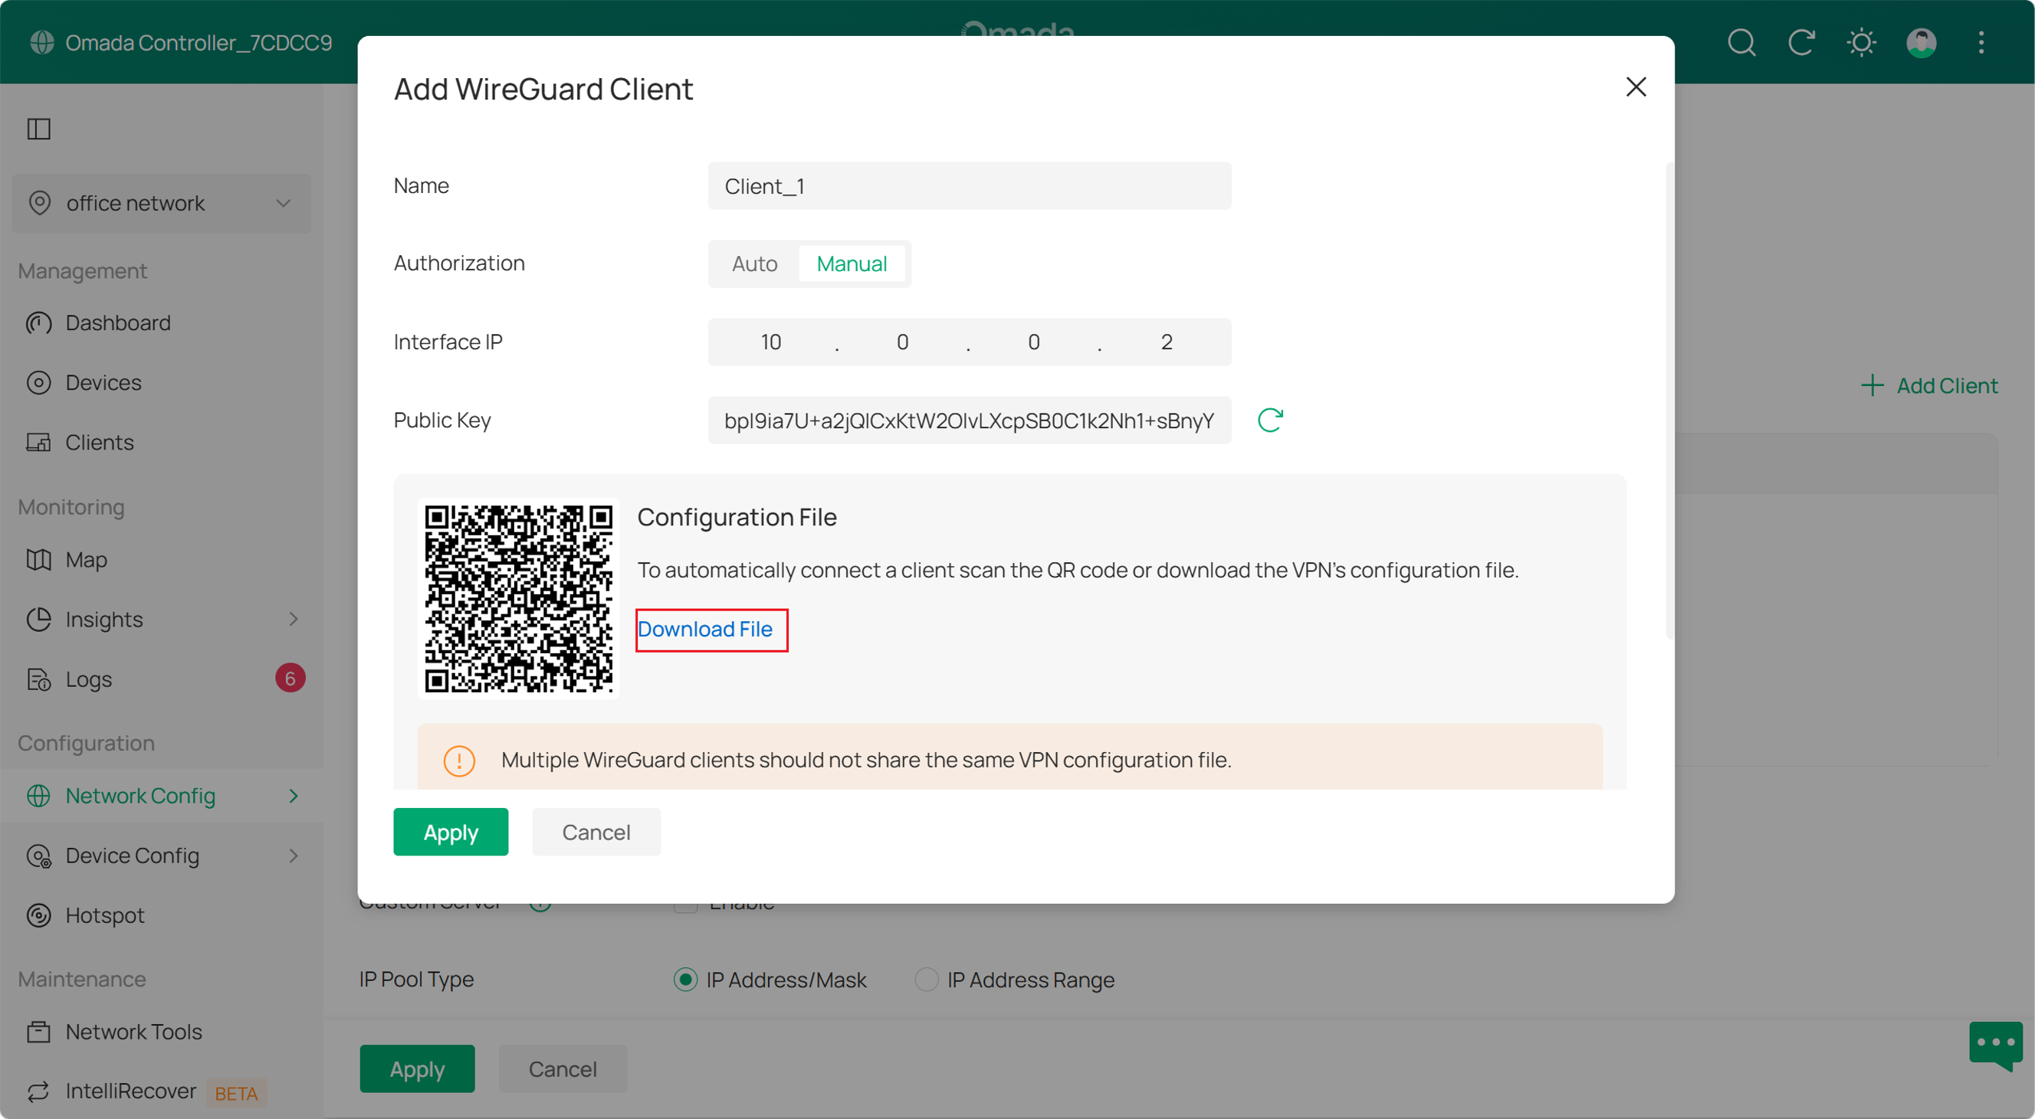This screenshot has width=2035, height=1119.
Task: Click Apply button on the background page
Action: [x=417, y=1068]
